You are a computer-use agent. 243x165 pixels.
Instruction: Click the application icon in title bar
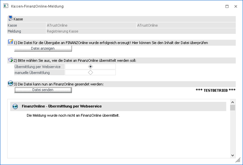pyautogui.click(x=6, y=6)
